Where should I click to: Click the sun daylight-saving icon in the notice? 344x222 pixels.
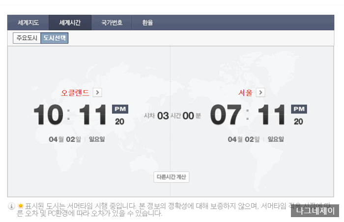point(21,206)
